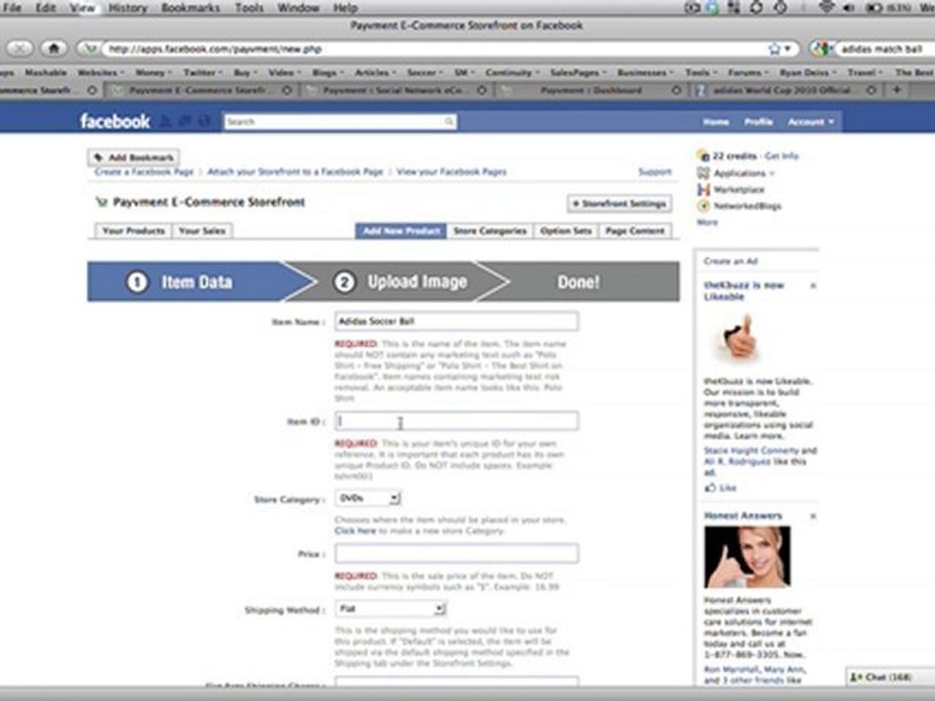Open the search engine selector icon
935x701 pixels.
(x=823, y=49)
